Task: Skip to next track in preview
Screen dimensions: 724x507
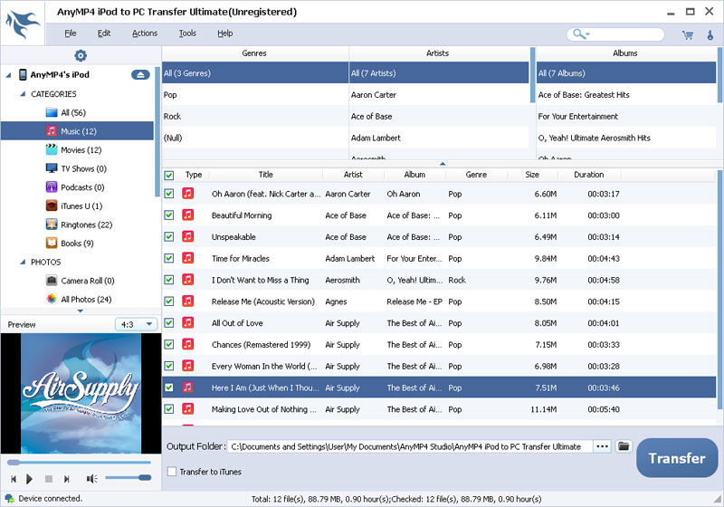Action: (66, 479)
